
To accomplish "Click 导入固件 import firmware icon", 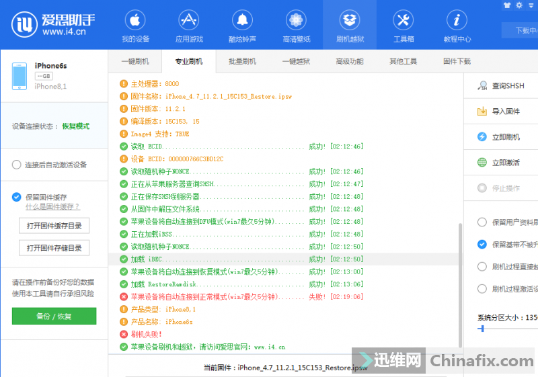I will click(482, 111).
